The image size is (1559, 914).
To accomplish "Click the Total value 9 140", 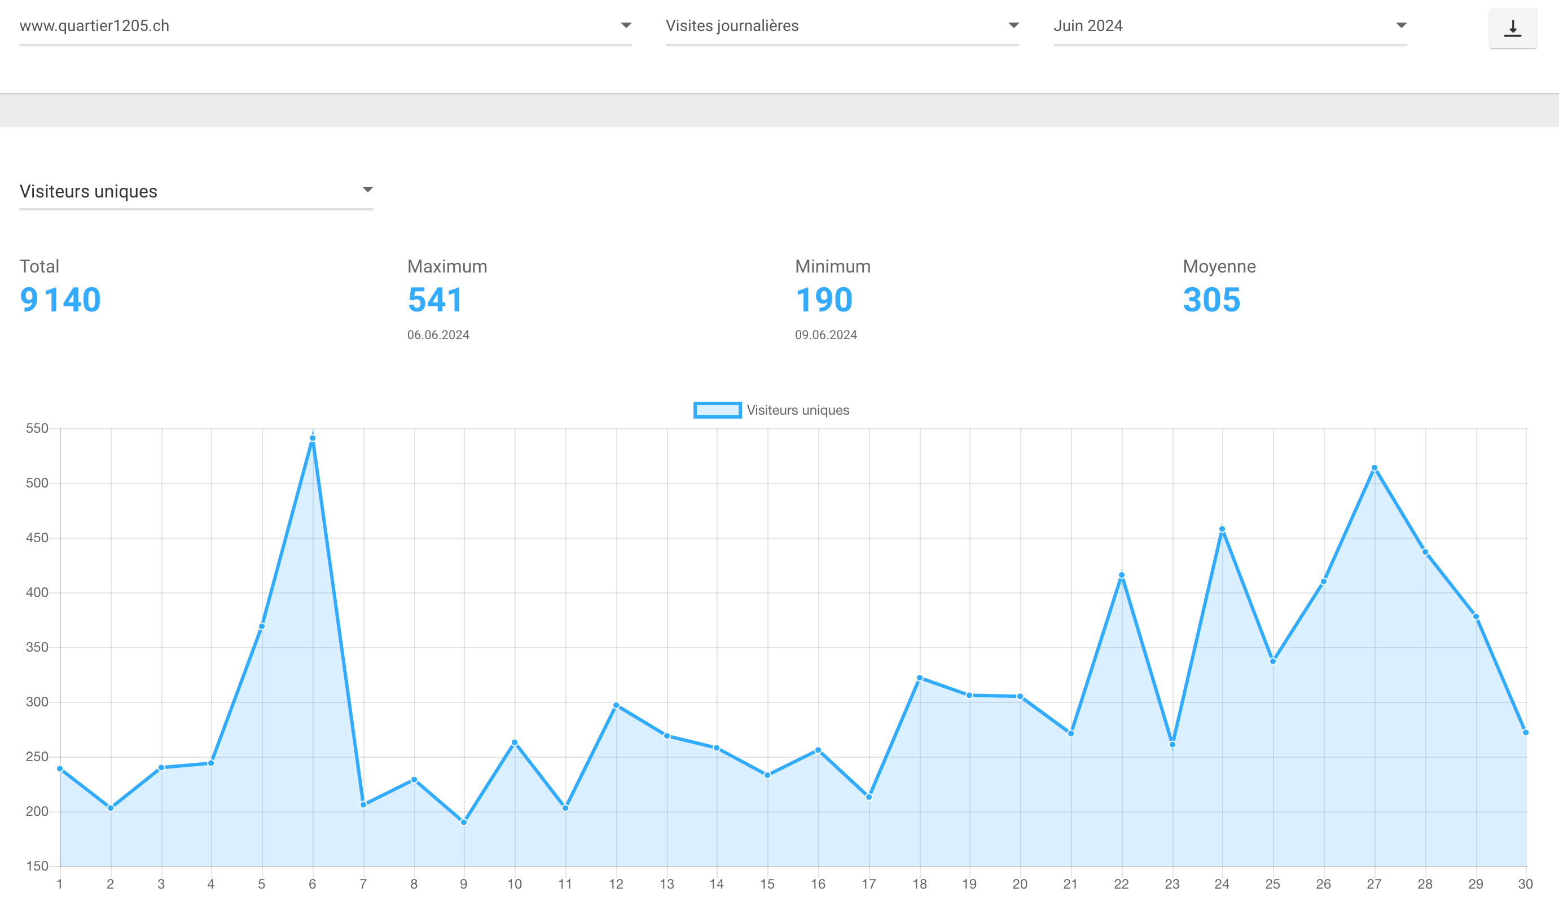I will coord(60,300).
